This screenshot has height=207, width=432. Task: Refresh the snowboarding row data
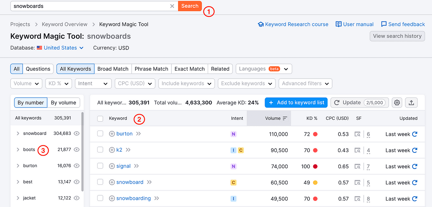tap(415, 199)
